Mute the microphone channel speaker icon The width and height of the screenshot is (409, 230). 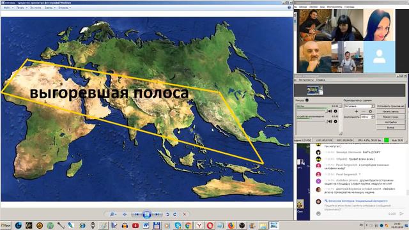pyautogui.click(x=330, y=111)
